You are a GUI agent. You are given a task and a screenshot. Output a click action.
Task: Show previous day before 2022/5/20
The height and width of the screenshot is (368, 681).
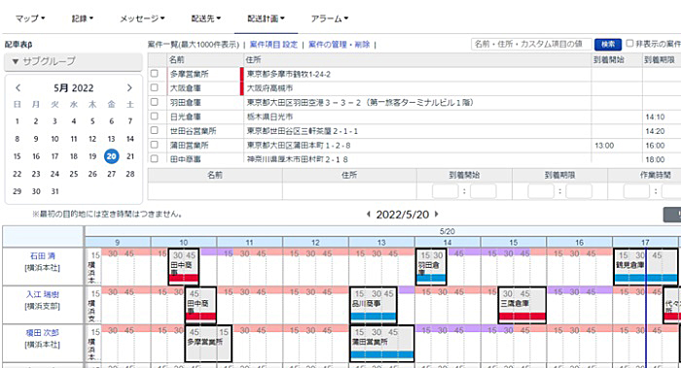click(x=369, y=215)
